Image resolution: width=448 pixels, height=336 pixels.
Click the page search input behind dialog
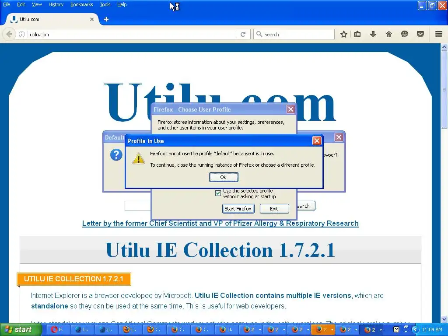[x=138, y=206]
